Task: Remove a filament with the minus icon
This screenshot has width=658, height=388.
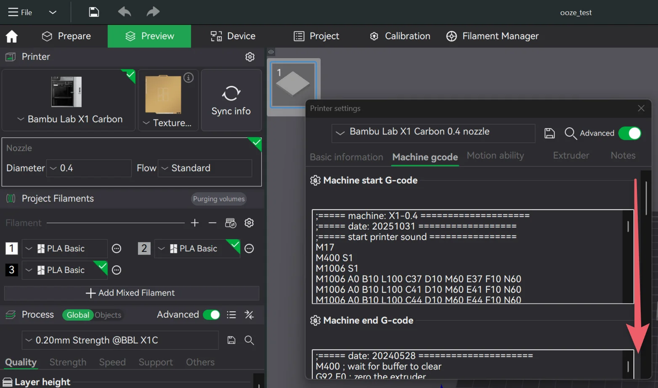Action: coord(212,223)
